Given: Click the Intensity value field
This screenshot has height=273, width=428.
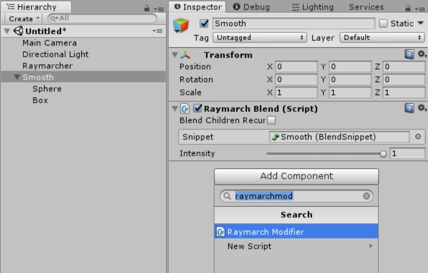Looking at the screenshot, I should (407, 153).
